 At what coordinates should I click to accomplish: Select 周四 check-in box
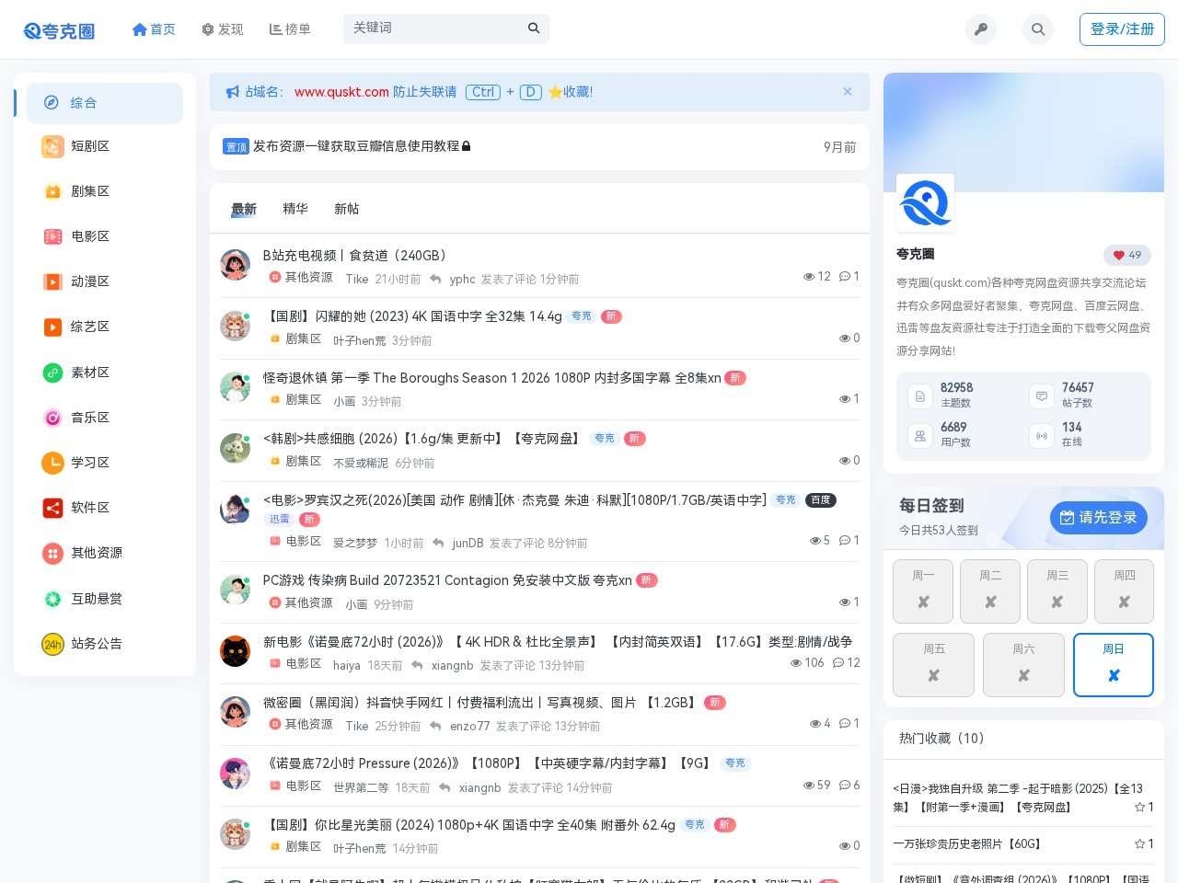point(1125,591)
